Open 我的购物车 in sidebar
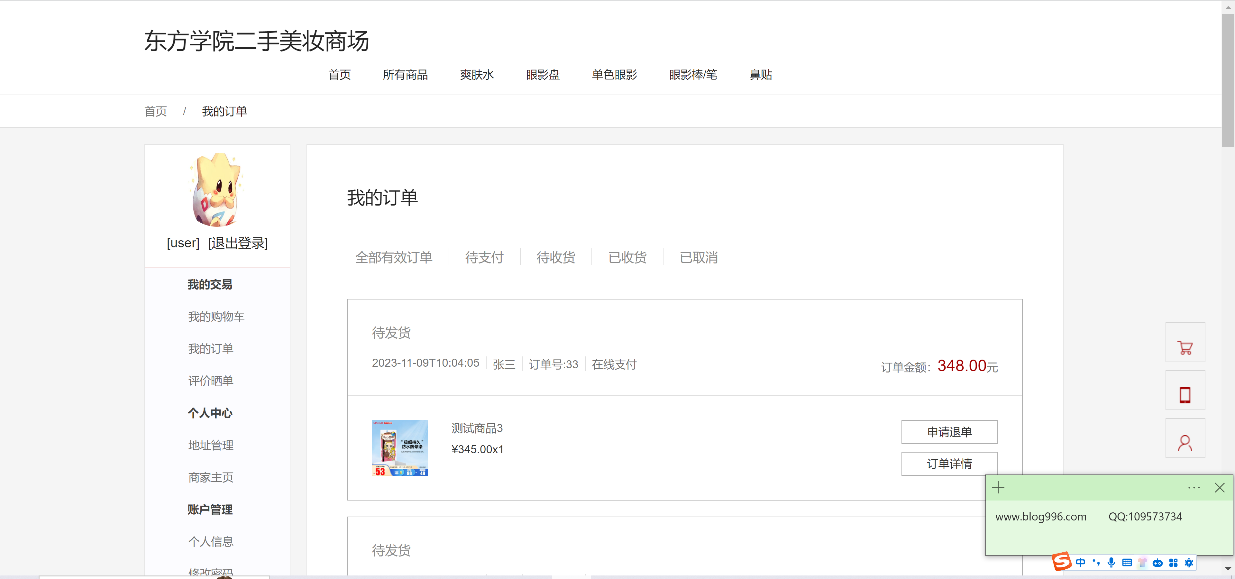The image size is (1235, 579). [x=216, y=316]
